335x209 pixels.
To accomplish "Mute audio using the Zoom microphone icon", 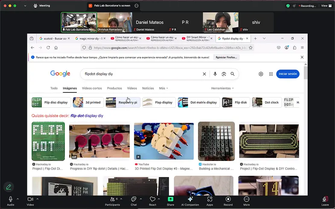I will pyautogui.click(x=11, y=199).
